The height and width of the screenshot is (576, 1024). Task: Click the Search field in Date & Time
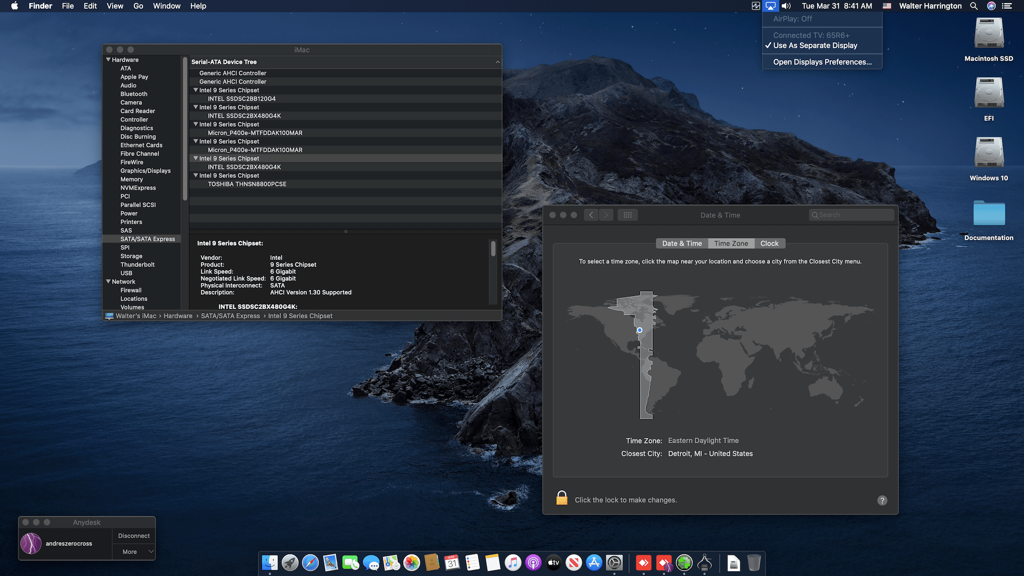852,215
